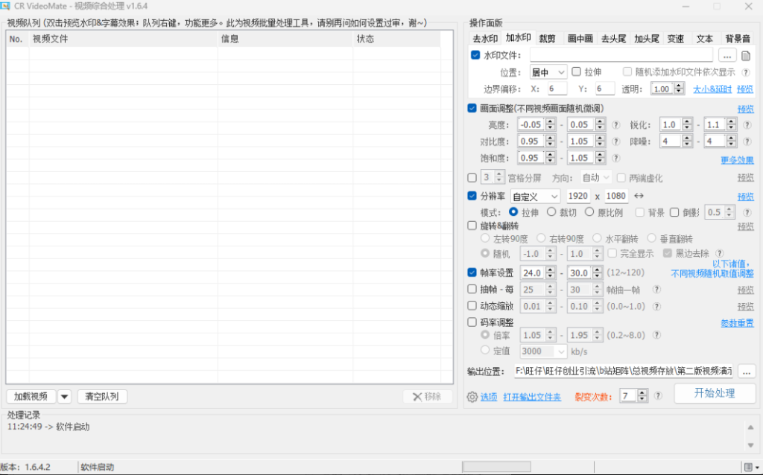Open the output folder via 打开输出文件夹 link
The width and height of the screenshot is (763, 475).
(x=531, y=395)
